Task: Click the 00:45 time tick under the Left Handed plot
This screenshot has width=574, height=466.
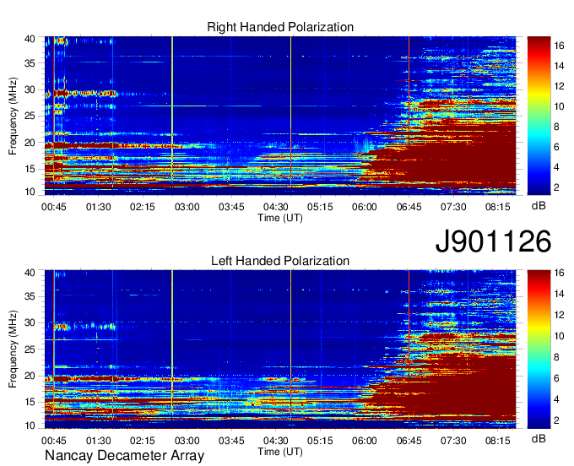Action: pos(54,441)
